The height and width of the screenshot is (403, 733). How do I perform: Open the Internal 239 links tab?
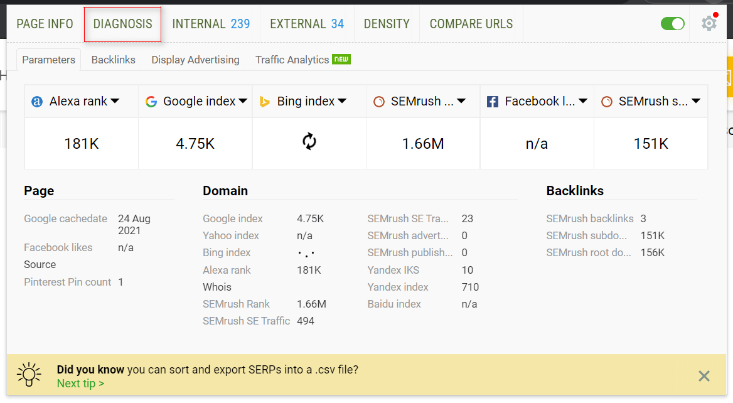[211, 24]
